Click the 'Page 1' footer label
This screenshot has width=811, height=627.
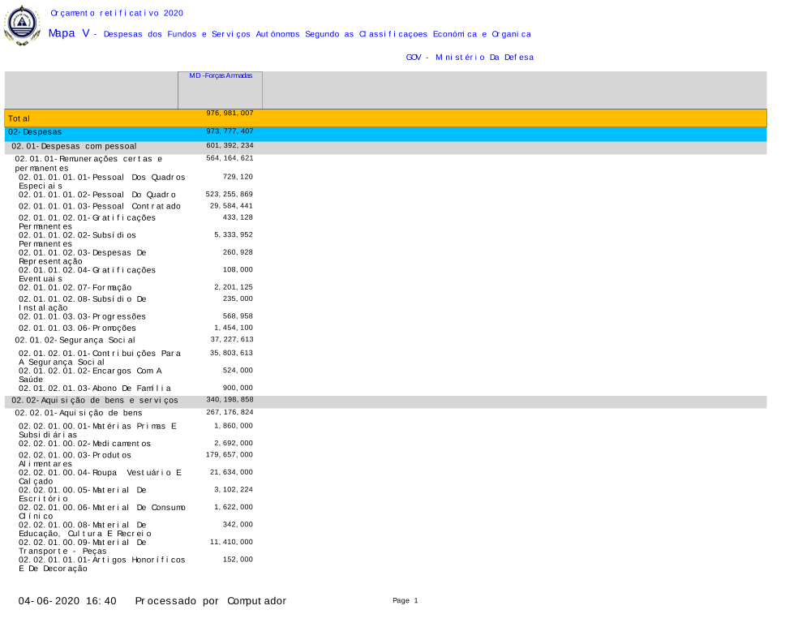point(405,601)
